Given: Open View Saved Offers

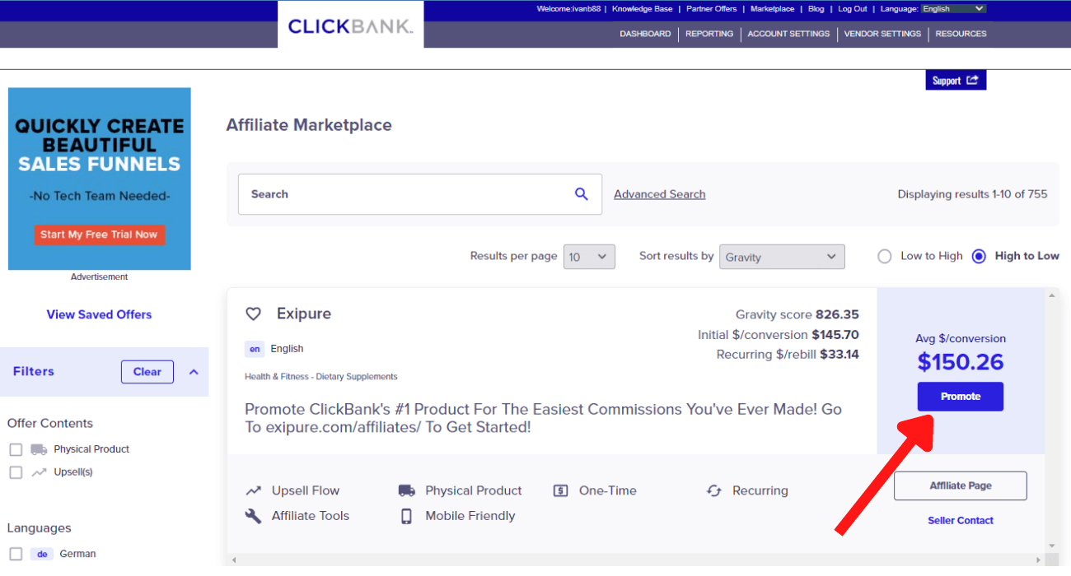Looking at the screenshot, I should click(x=99, y=314).
